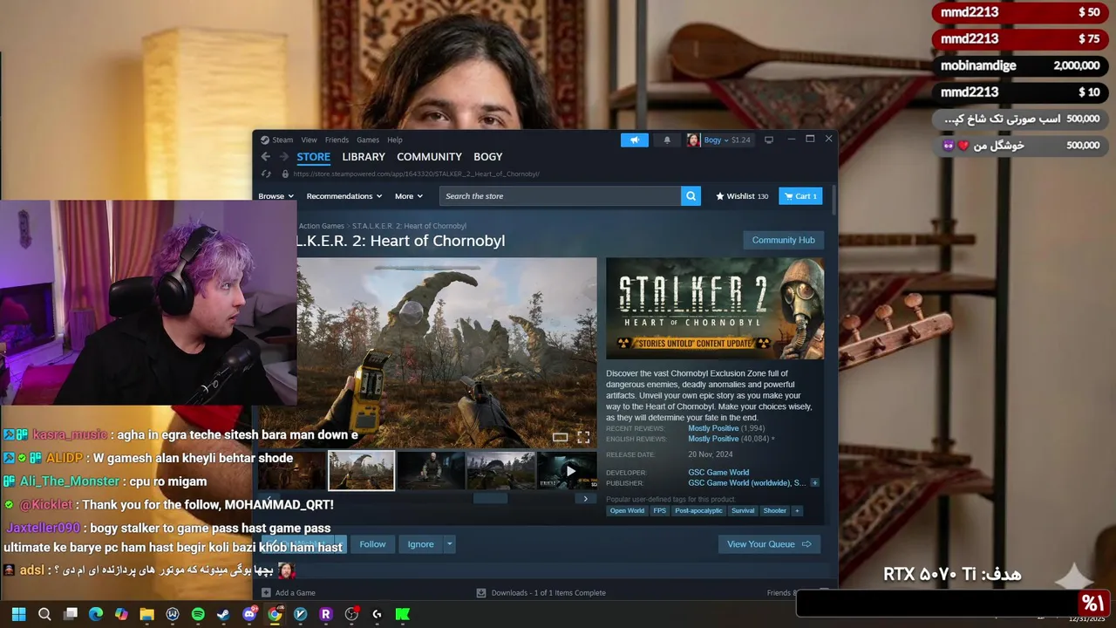Click the Survival tag
This screenshot has width=1116, height=628.
pos(743,510)
